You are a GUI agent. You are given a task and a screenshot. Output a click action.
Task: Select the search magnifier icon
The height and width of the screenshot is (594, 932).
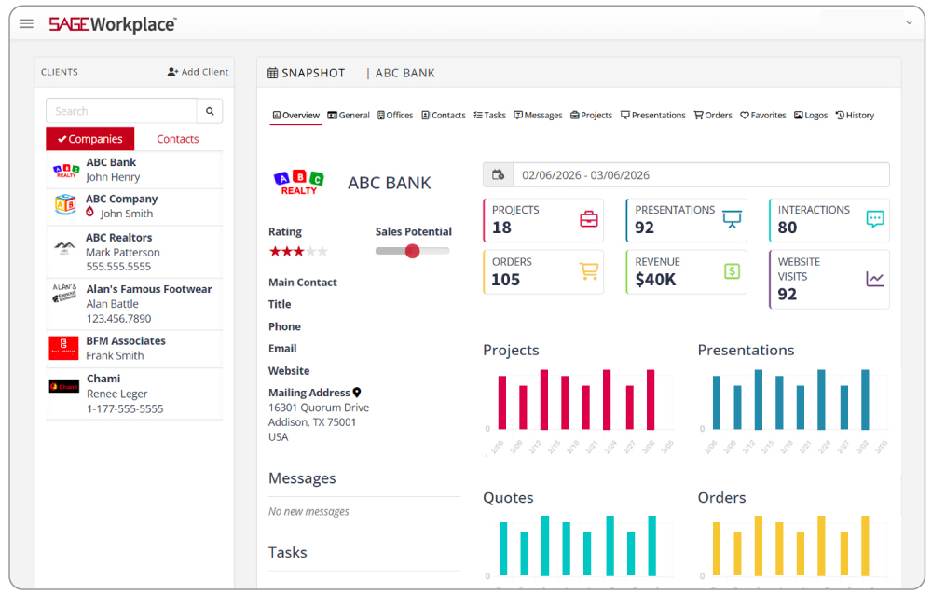pyautogui.click(x=210, y=110)
